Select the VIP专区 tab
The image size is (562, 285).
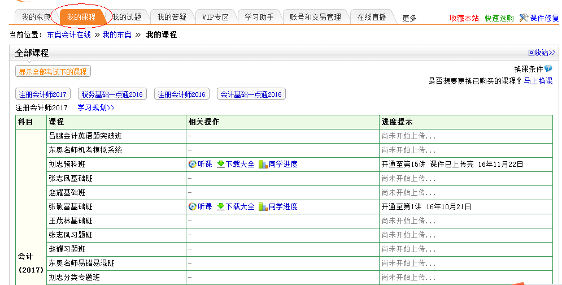(x=215, y=18)
